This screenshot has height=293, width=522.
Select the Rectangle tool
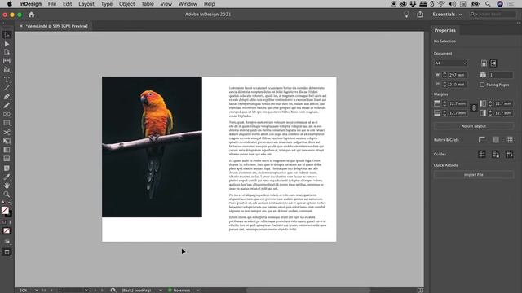click(x=7, y=123)
